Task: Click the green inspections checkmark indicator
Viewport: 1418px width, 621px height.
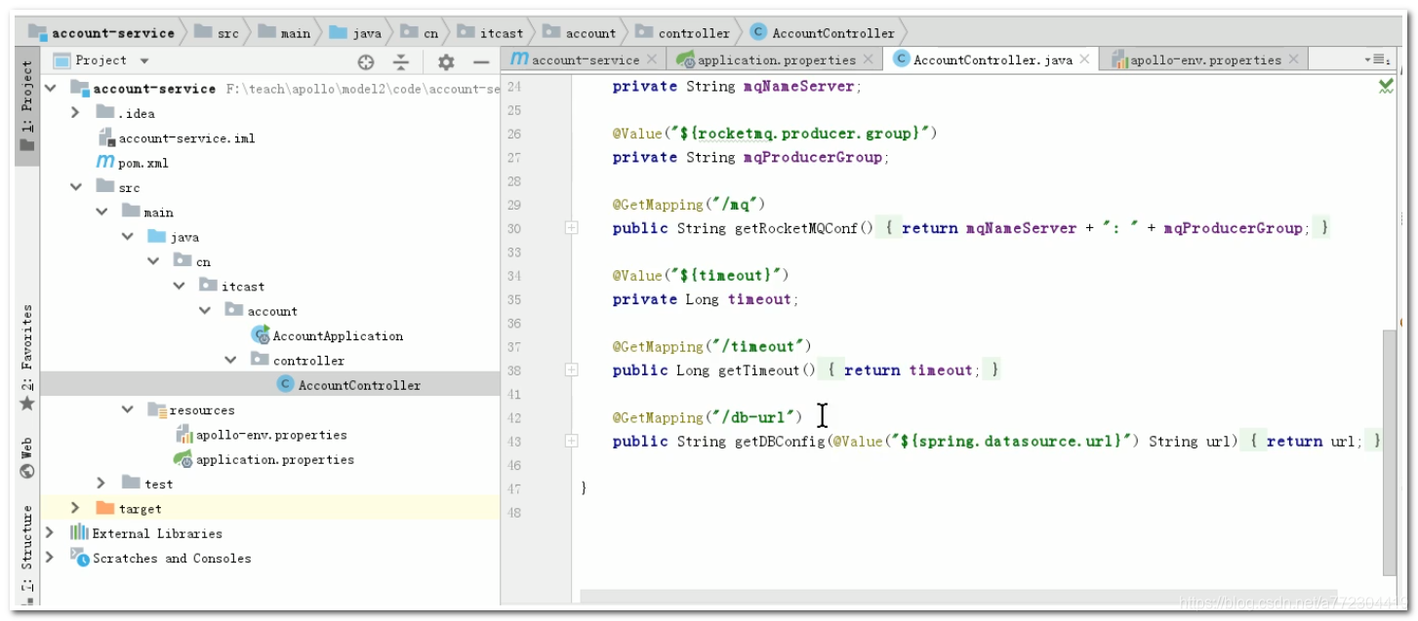Action: [1387, 85]
